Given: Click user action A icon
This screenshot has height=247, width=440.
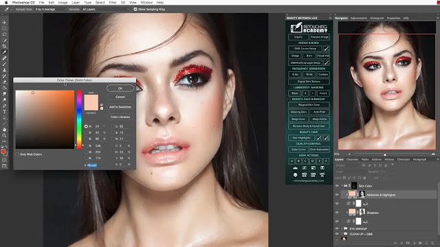Looking at the screenshot, I should 291,161.
